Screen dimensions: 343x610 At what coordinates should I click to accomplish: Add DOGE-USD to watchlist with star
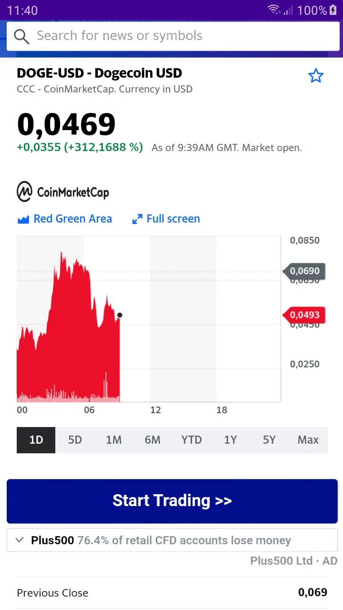316,76
